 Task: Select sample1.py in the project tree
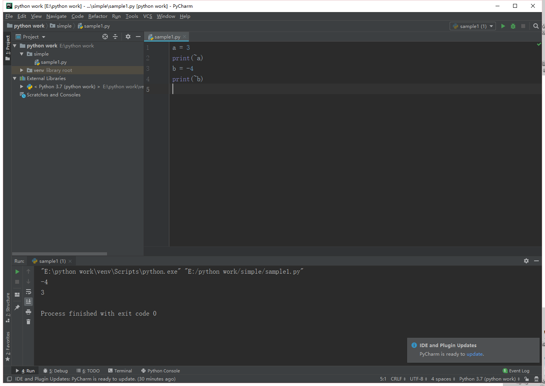51,62
